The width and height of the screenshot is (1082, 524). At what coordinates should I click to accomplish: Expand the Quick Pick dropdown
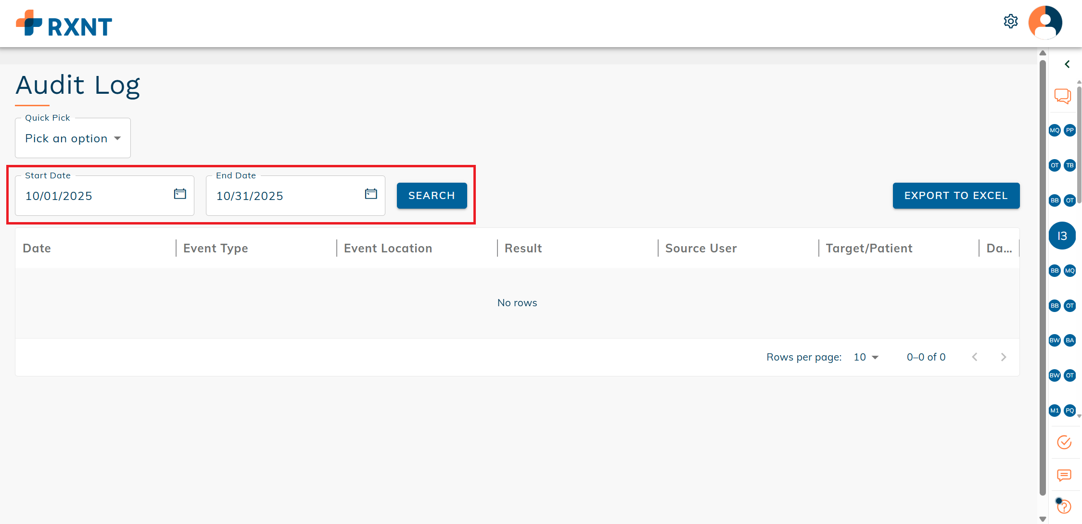[73, 138]
